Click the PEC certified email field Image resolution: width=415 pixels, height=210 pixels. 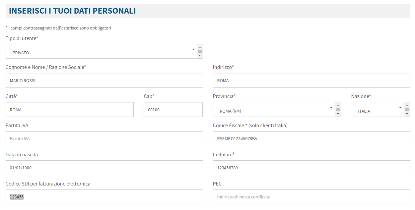[311, 197]
